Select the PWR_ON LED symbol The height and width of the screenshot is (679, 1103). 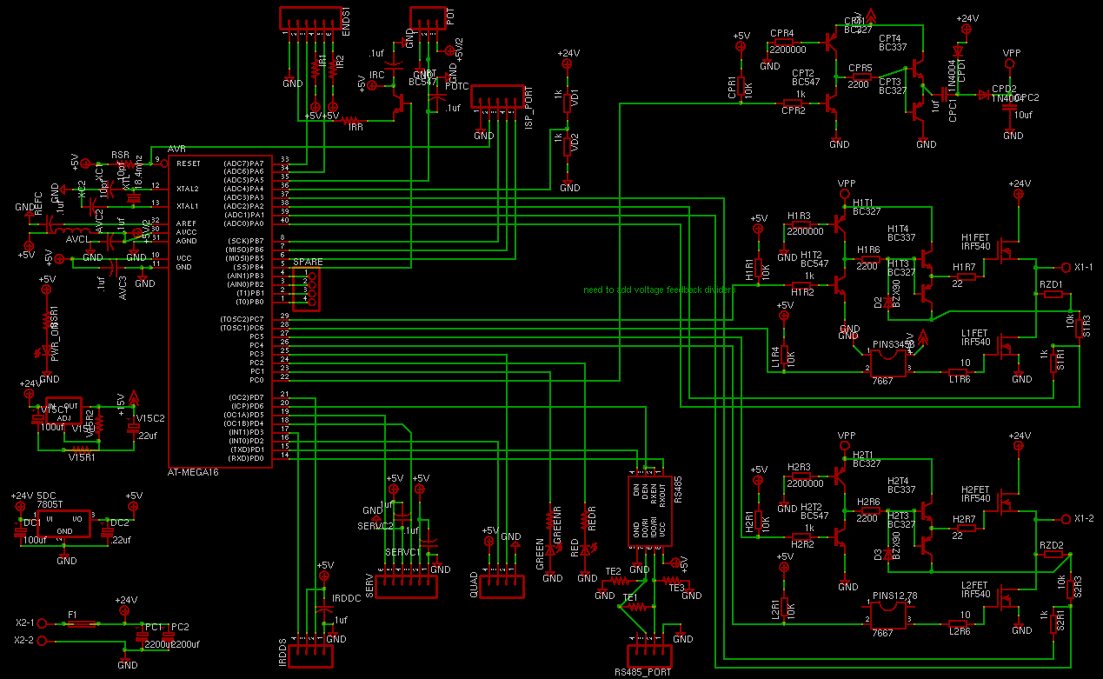[x=49, y=351]
